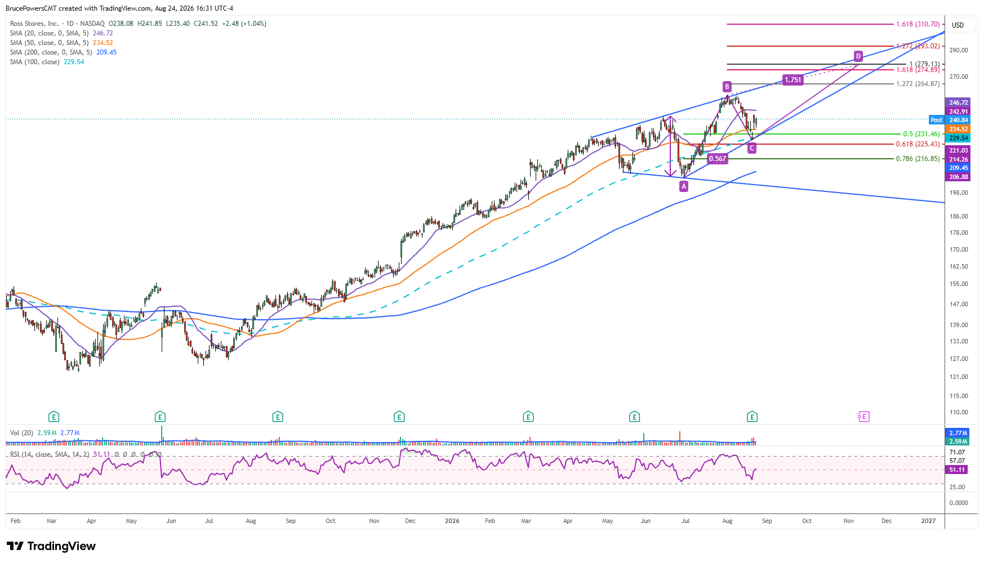984x563 pixels.
Task: Click the 1.272 (293.02) Fibonacci label
Action: coord(918,46)
